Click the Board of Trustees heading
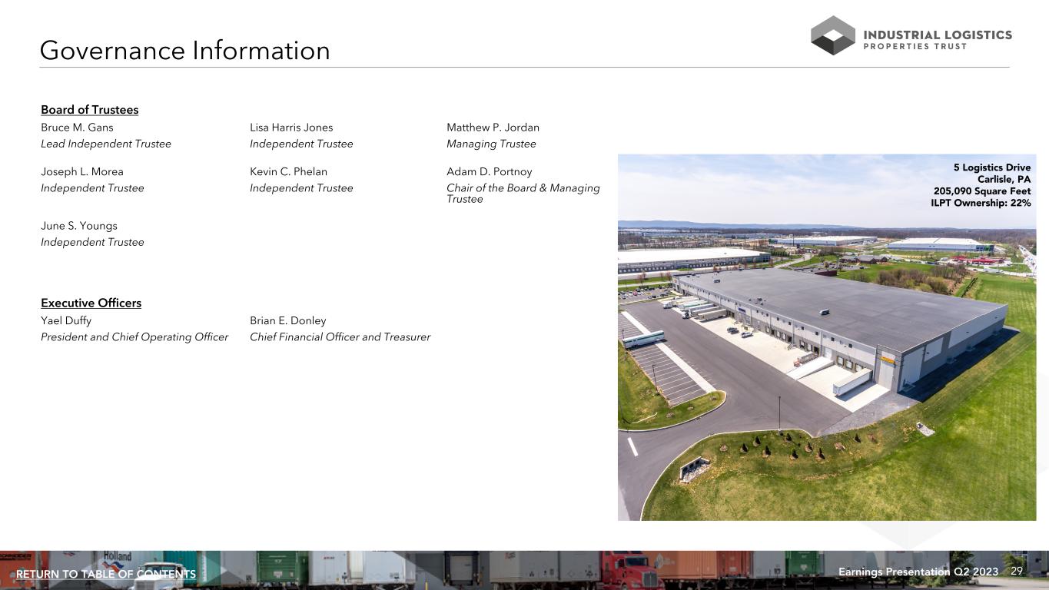This screenshot has width=1049, height=590. click(89, 110)
